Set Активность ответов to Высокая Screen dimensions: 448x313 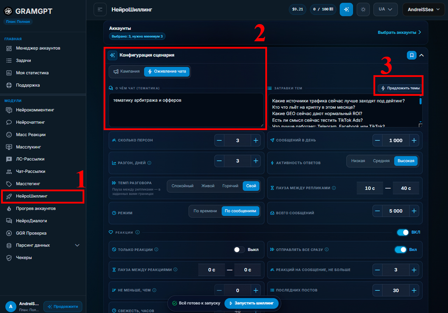click(x=406, y=161)
